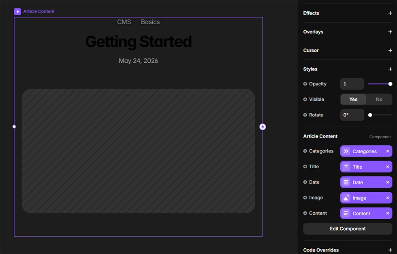This screenshot has height=254, width=397.
Task: Select the Basics category tag on canvas
Action: (150, 22)
